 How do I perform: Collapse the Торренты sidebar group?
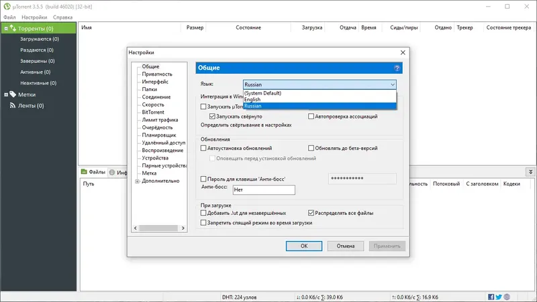pyautogui.click(x=6, y=29)
